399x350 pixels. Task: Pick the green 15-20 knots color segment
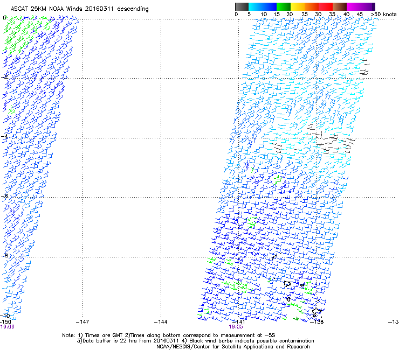click(x=284, y=6)
